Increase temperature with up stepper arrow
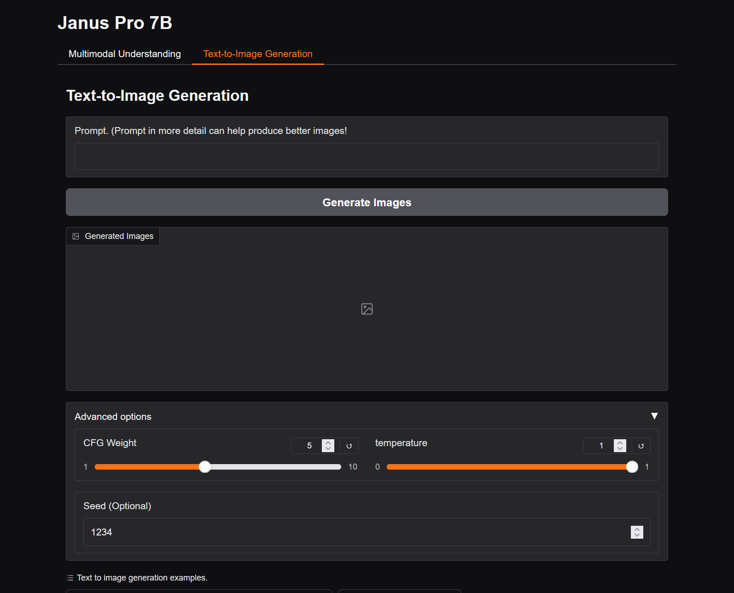This screenshot has height=593, width=734. pyautogui.click(x=620, y=442)
